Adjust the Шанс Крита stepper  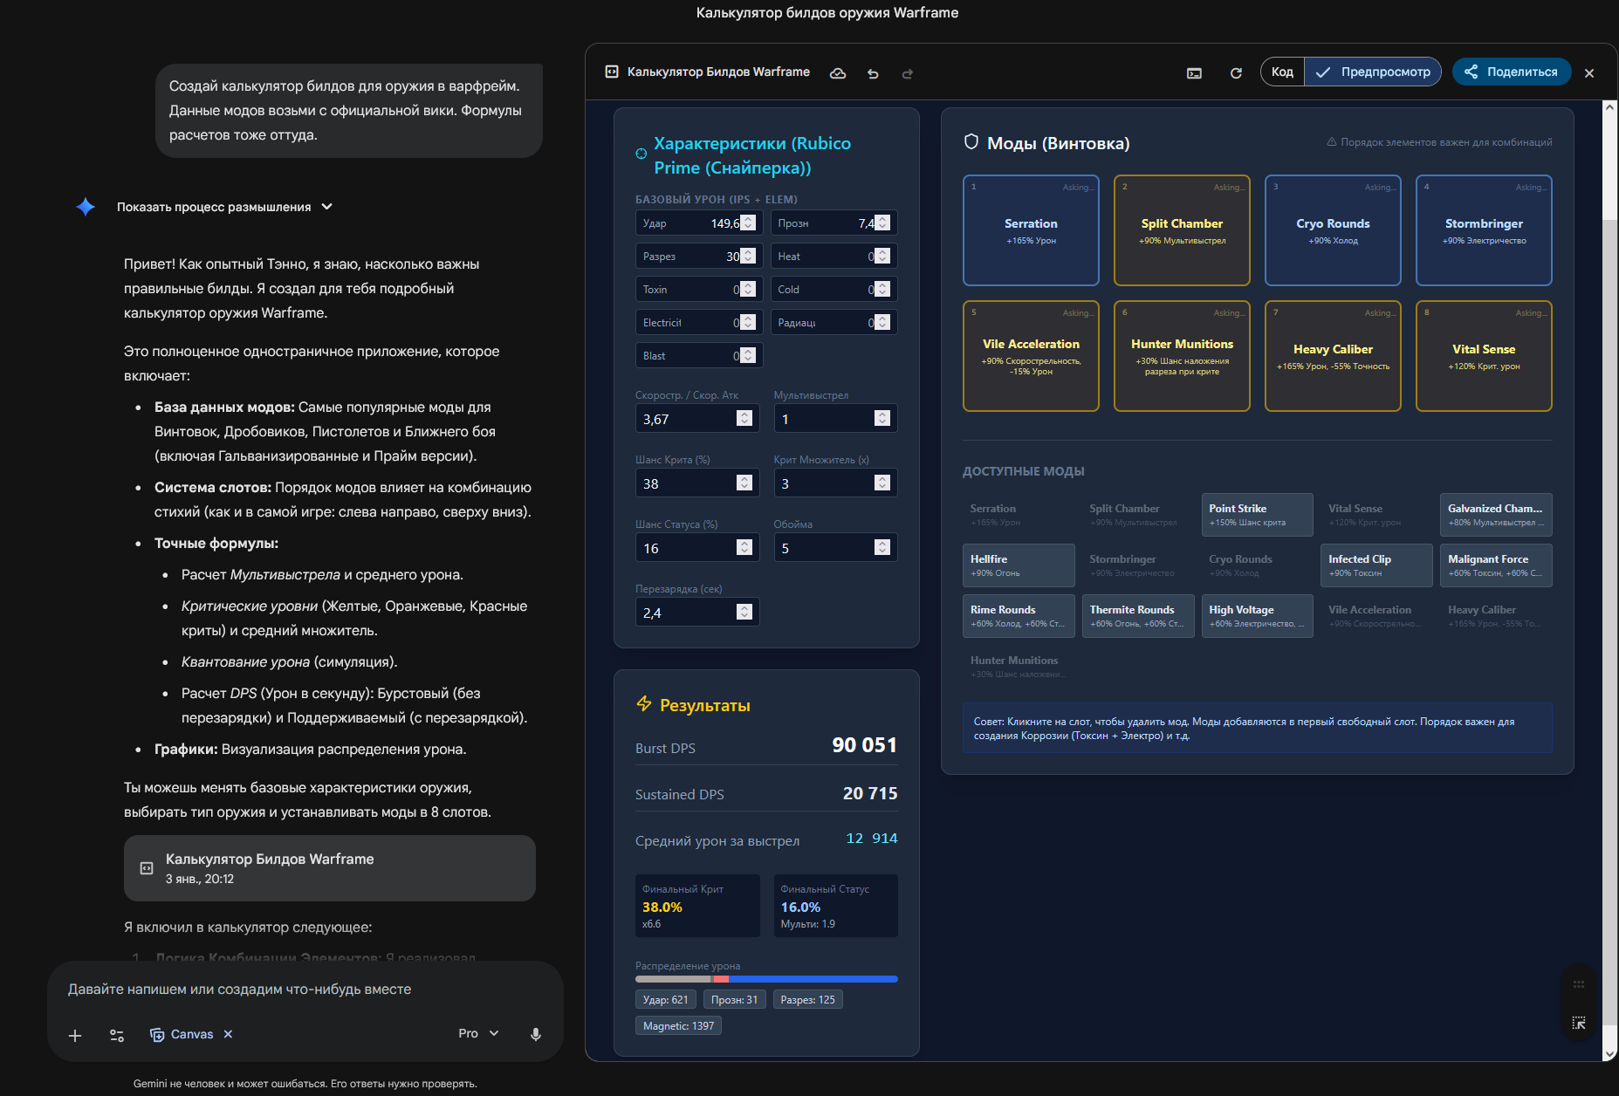744,483
